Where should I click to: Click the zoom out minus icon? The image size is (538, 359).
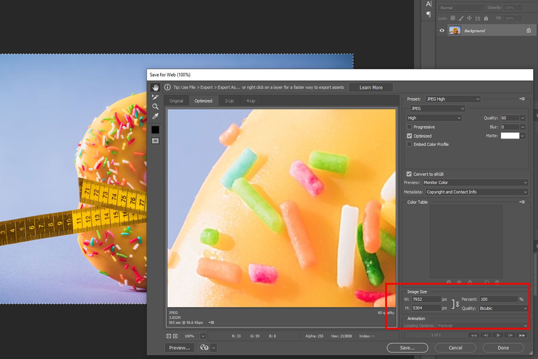tap(169, 336)
